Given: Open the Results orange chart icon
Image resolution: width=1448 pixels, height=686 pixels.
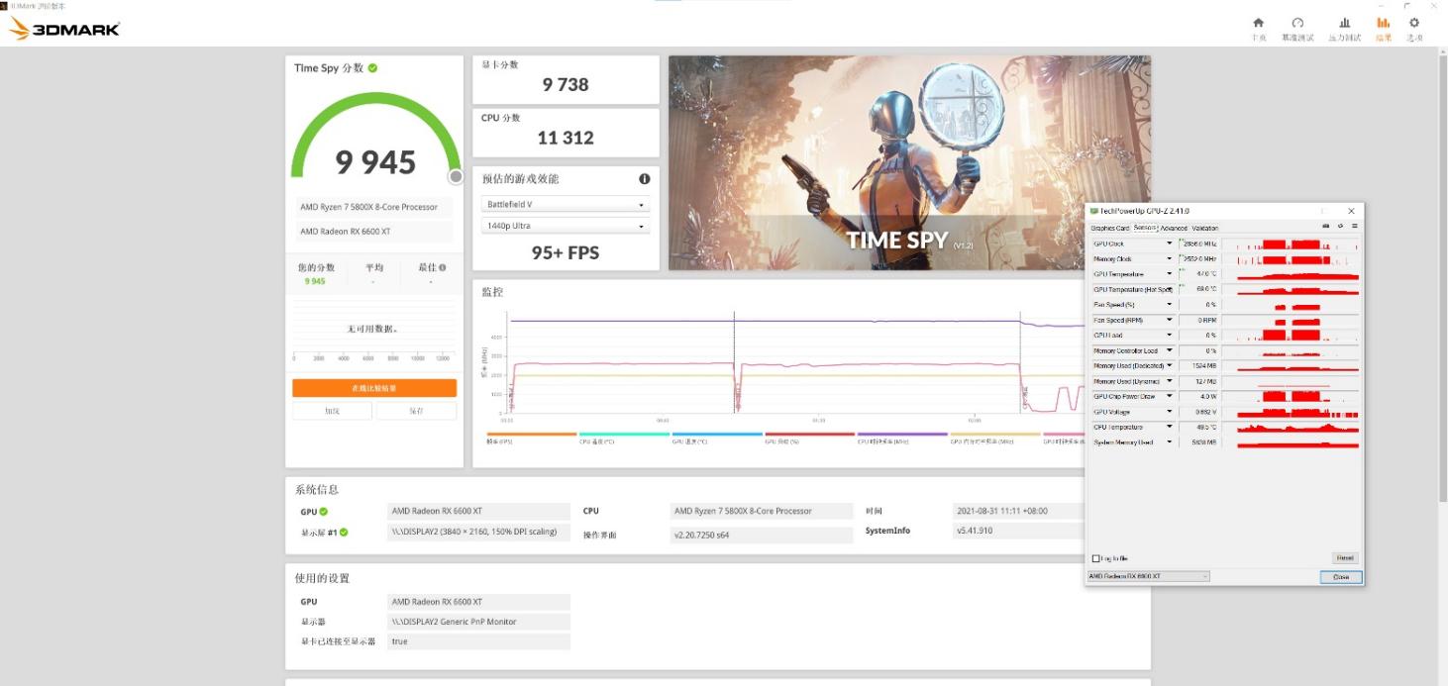Looking at the screenshot, I should pyautogui.click(x=1383, y=24).
